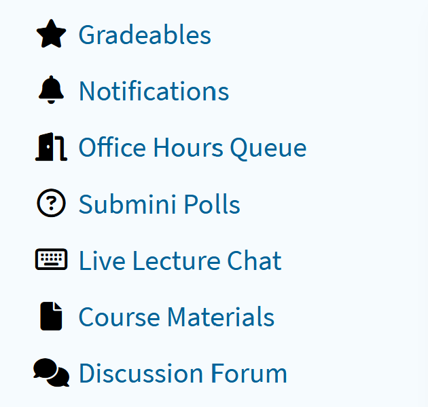Open the Gradeables page link
Viewport: 428px width, 407px height.
point(145,35)
